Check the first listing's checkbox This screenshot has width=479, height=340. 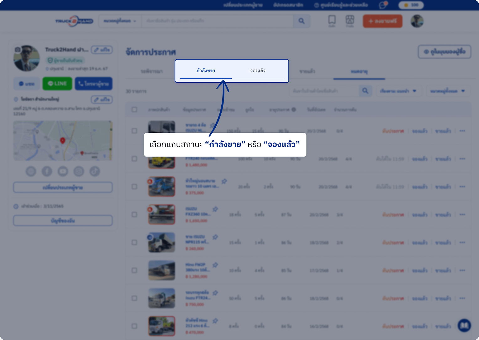coord(134,131)
